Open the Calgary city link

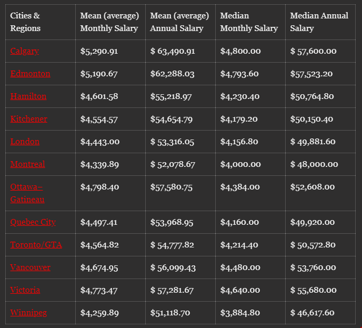(25, 51)
